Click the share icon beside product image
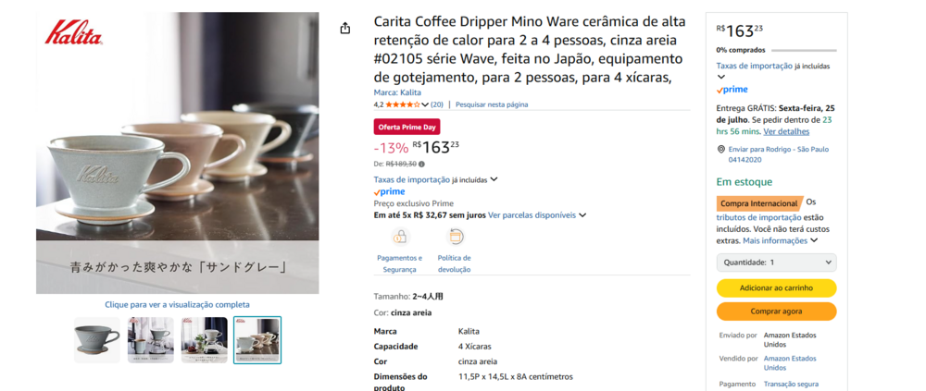This screenshot has height=391, width=926. point(345,29)
